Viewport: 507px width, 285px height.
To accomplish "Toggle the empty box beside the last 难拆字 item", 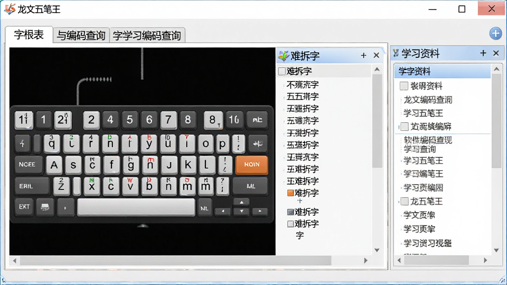I will (x=290, y=224).
